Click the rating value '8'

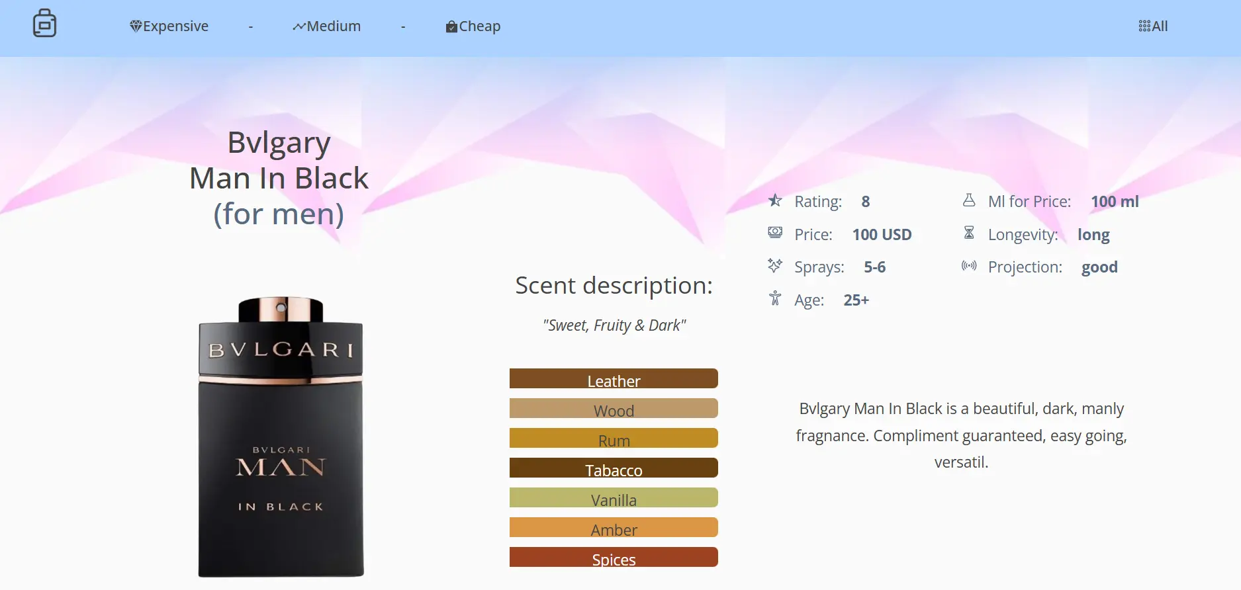(866, 202)
